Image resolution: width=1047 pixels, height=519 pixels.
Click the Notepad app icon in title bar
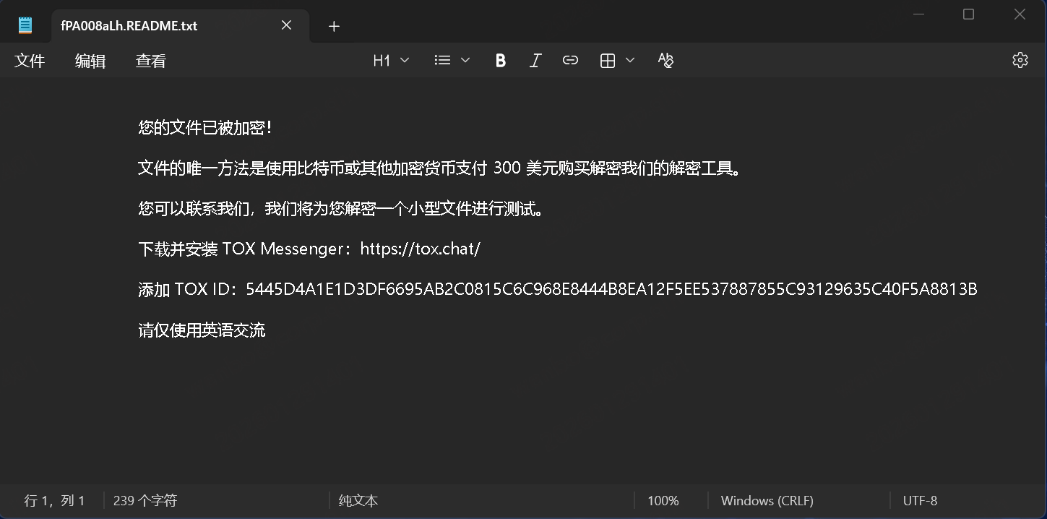point(25,25)
